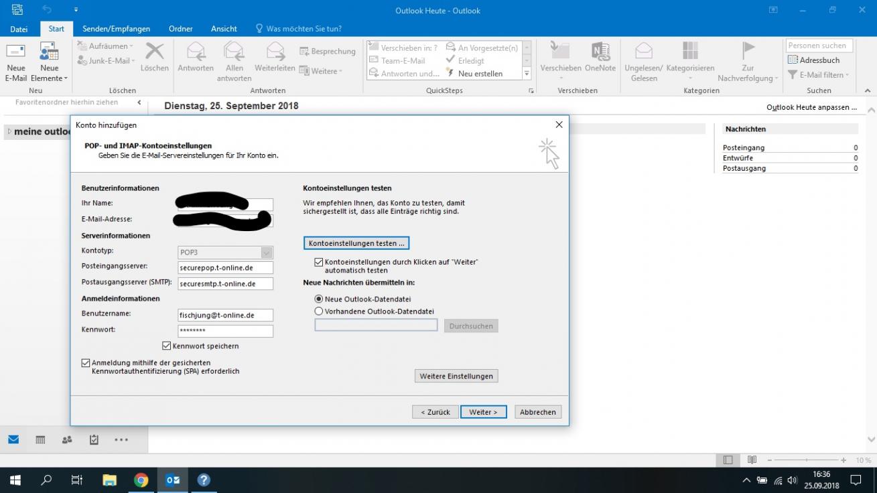Click Weitere Einstellungen button

pyautogui.click(x=456, y=376)
